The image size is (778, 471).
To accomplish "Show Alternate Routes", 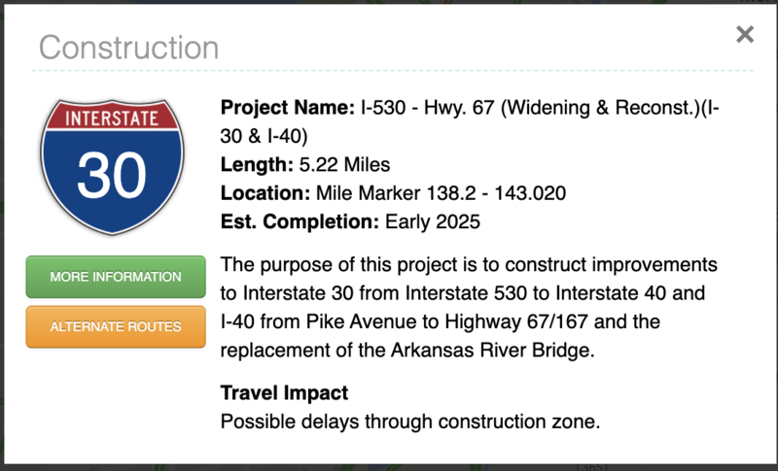I will pyautogui.click(x=116, y=326).
